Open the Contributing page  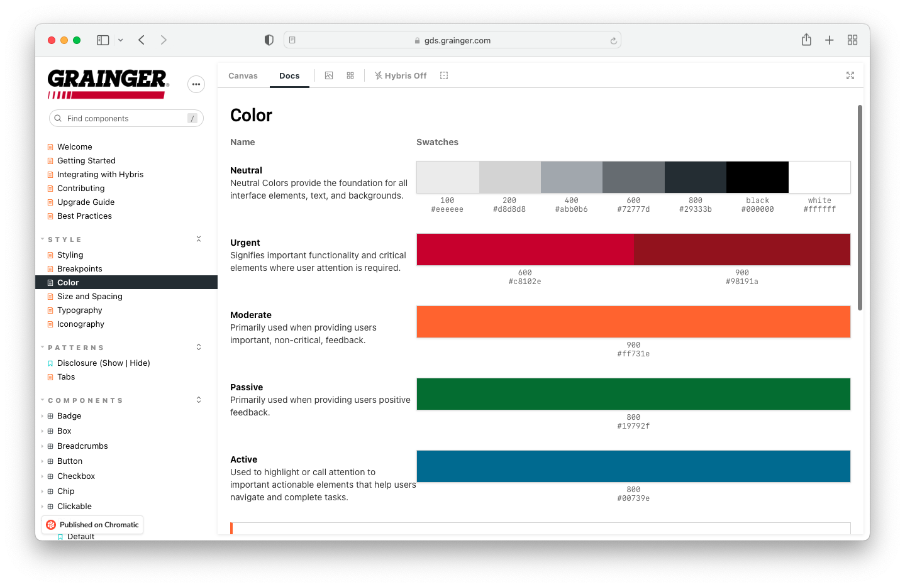click(x=81, y=189)
